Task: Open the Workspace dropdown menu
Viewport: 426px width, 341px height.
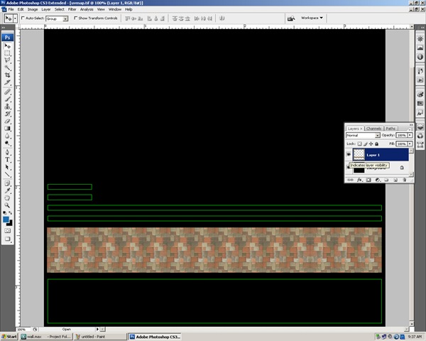Action: [x=312, y=18]
